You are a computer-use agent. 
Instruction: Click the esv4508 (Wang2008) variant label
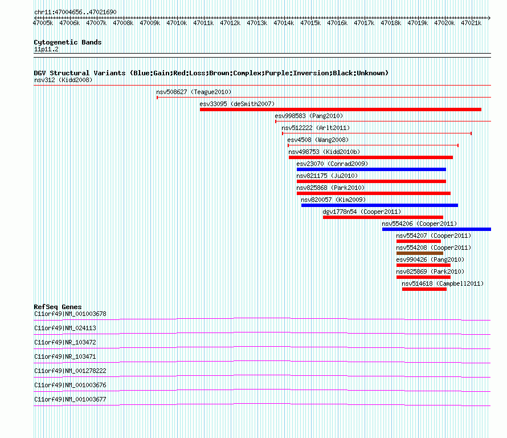[x=318, y=140]
